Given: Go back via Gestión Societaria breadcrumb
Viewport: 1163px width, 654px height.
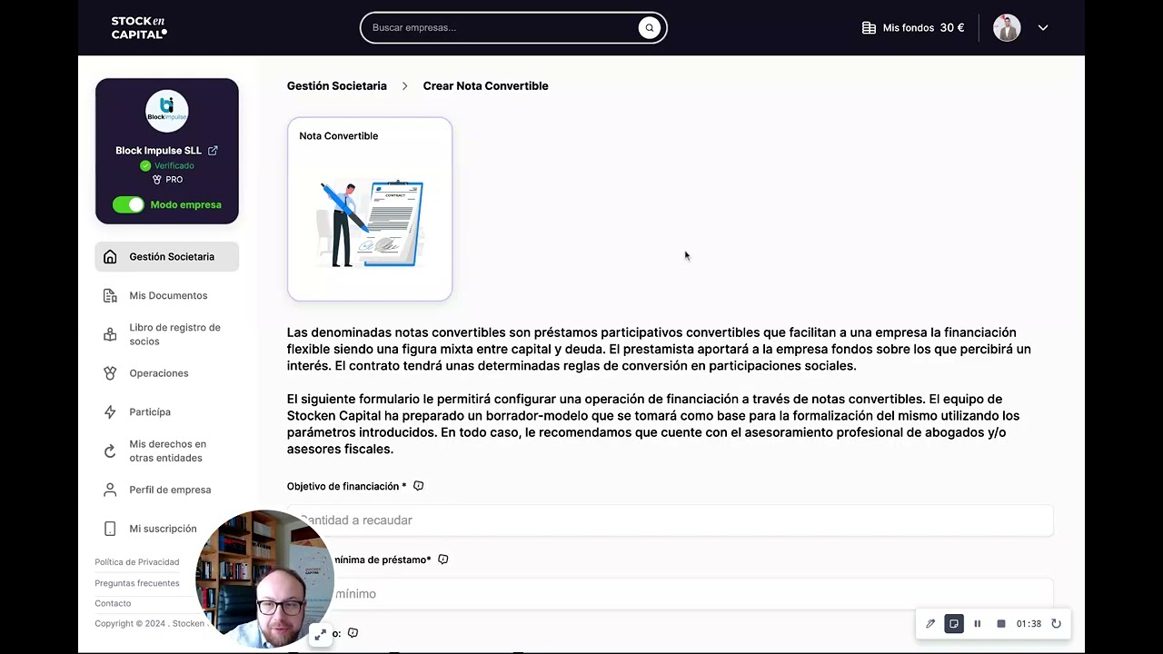Looking at the screenshot, I should 337,86.
